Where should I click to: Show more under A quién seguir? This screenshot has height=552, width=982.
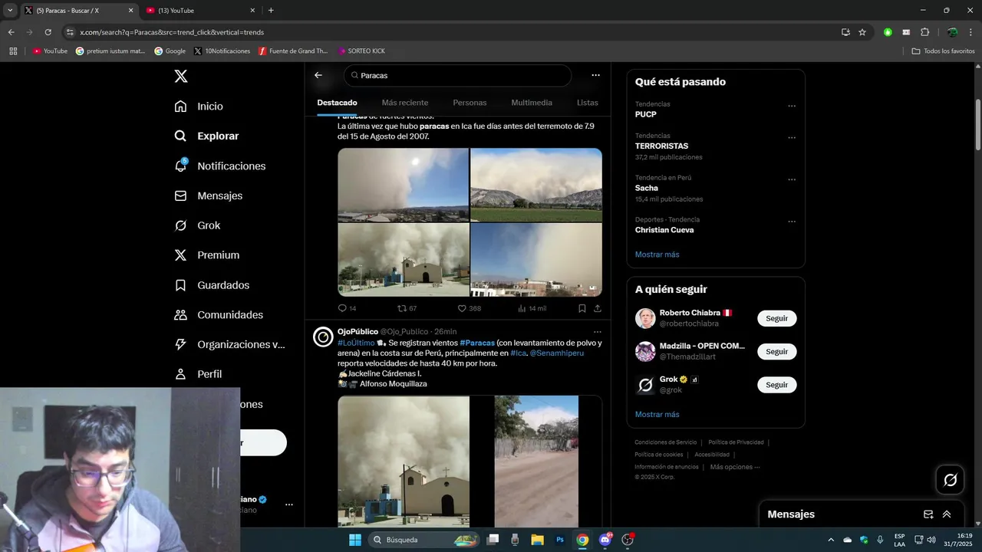(x=657, y=415)
